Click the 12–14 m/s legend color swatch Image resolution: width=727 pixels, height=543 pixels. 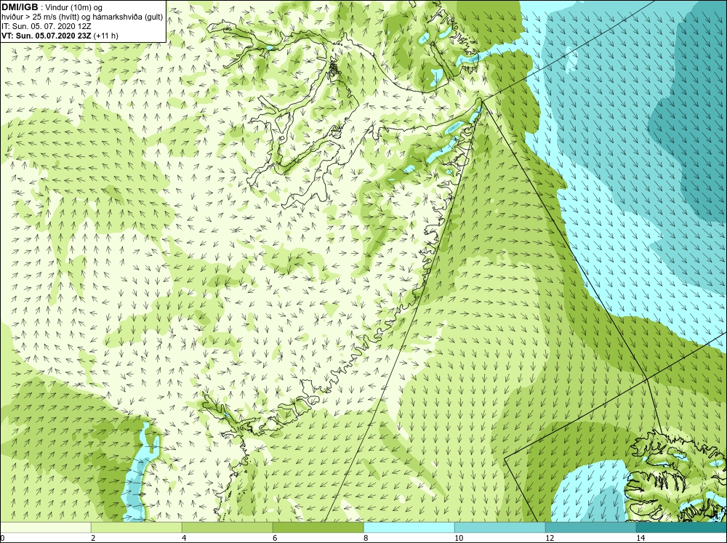pyautogui.click(x=590, y=527)
